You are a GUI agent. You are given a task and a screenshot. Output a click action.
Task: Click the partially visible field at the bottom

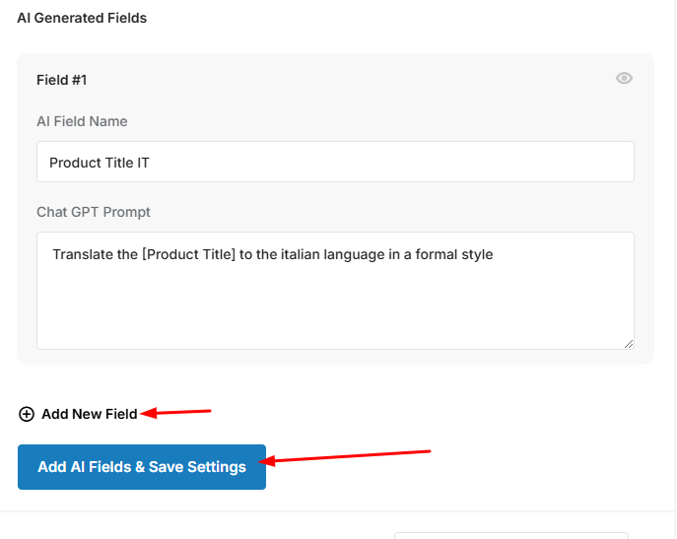(511, 535)
